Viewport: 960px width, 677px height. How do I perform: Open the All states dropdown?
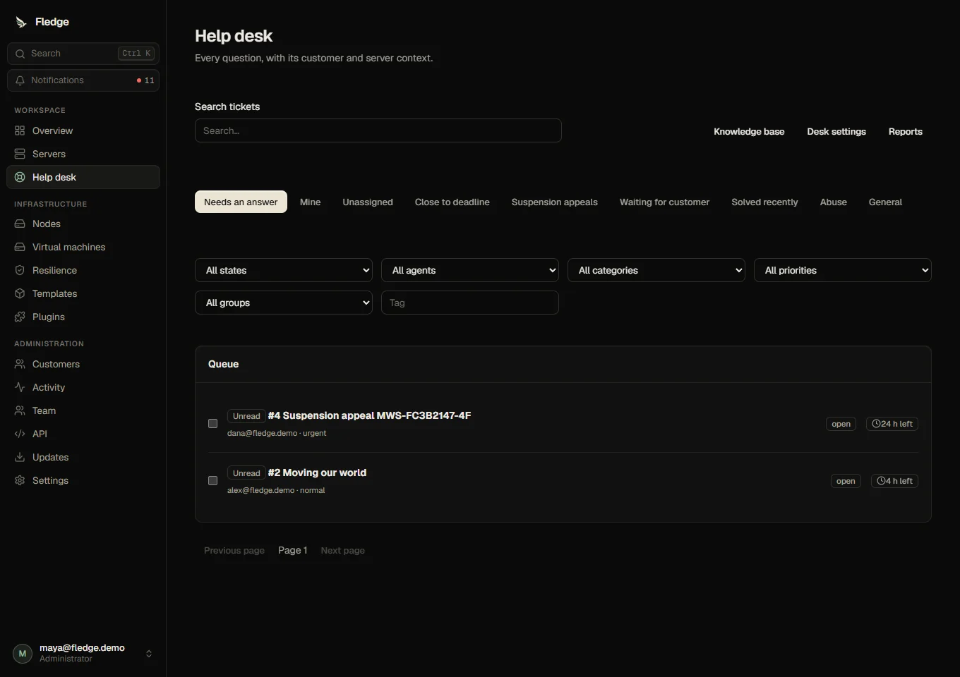pos(284,270)
